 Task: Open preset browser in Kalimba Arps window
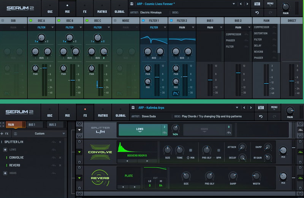pyautogui.click(x=261, y=108)
